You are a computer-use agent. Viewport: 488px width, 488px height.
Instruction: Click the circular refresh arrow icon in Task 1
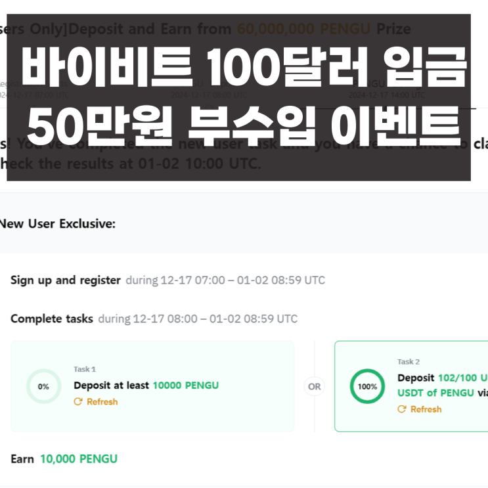point(78,401)
